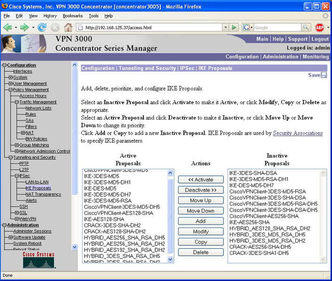332x281 pixels.
Task: Click the Support link in header
Action: point(298,39)
